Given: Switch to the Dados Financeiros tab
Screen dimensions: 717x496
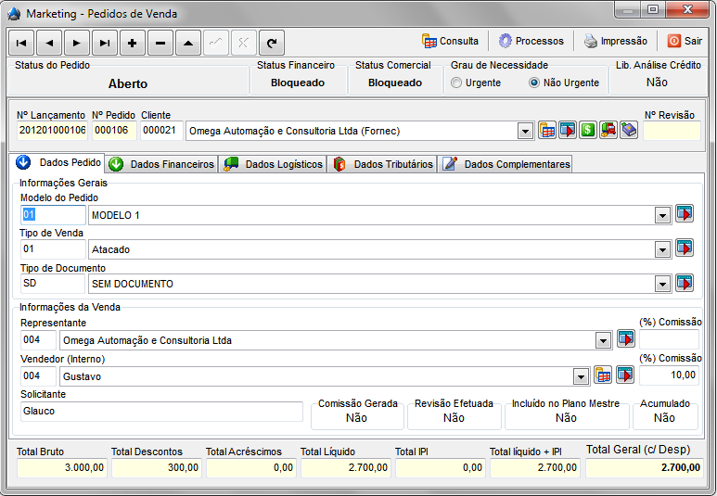Looking at the screenshot, I should point(162,164).
